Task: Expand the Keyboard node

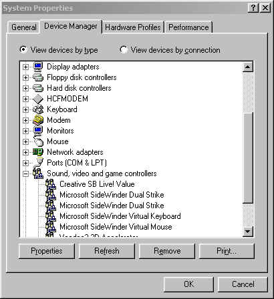Action: click(25, 109)
